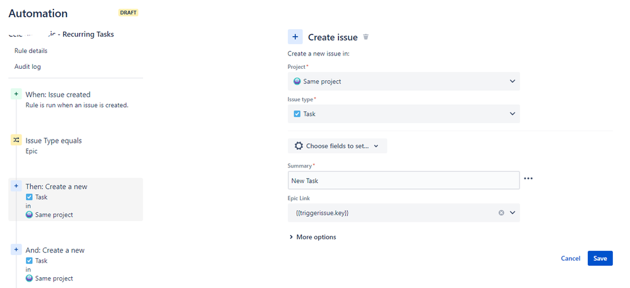Click project avatar under And: Create a new
The width and height of the screenshot is (630, 288).
coord(29,279)
